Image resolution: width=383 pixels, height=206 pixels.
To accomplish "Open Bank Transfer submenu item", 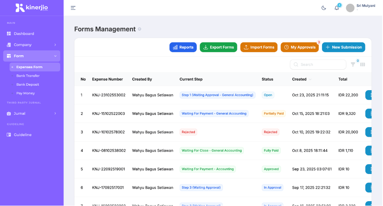I will coord(28,76).
